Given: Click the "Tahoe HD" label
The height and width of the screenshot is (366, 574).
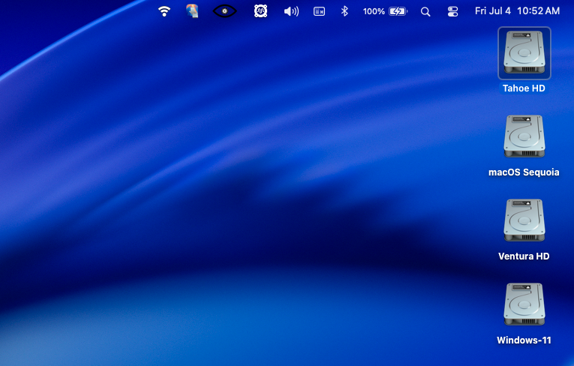Looking at the screenshot, I should (x=524, y=88).
